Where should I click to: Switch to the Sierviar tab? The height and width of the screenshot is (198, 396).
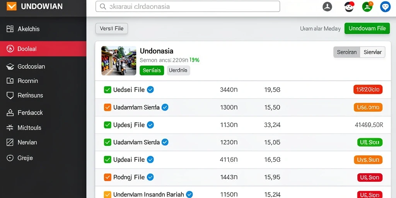click(372, 52)
